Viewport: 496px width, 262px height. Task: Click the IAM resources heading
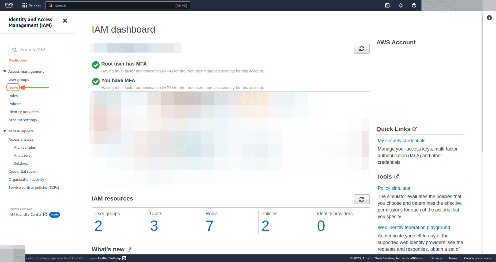pyautogui.click(x=112, y=199)
